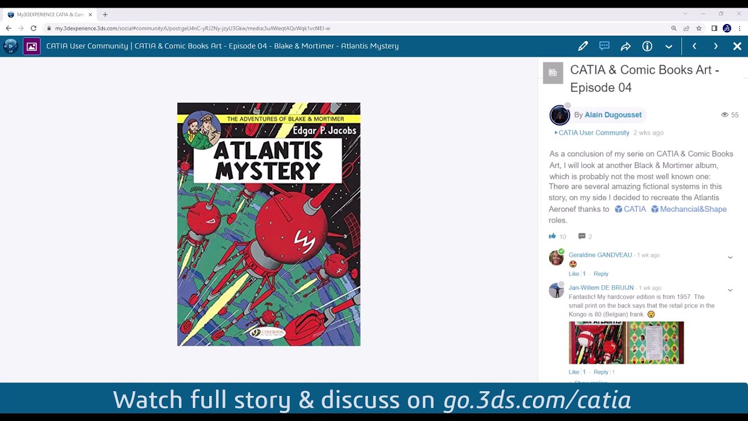This screenshot has height=421, width=748.
Task: Open the information icon in header
Action: click(647, 46)
